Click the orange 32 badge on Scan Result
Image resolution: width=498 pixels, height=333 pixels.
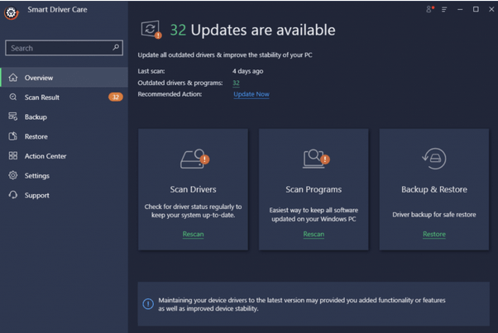point(116,97)
